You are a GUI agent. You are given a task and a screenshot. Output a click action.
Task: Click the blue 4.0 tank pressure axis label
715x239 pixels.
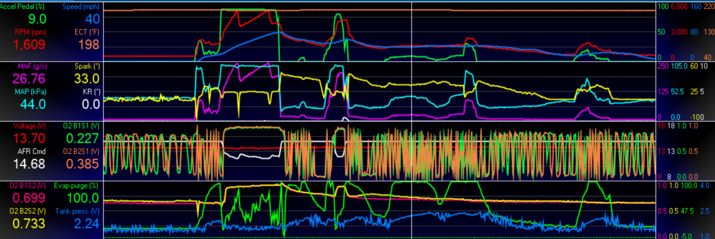pos(705,185)
